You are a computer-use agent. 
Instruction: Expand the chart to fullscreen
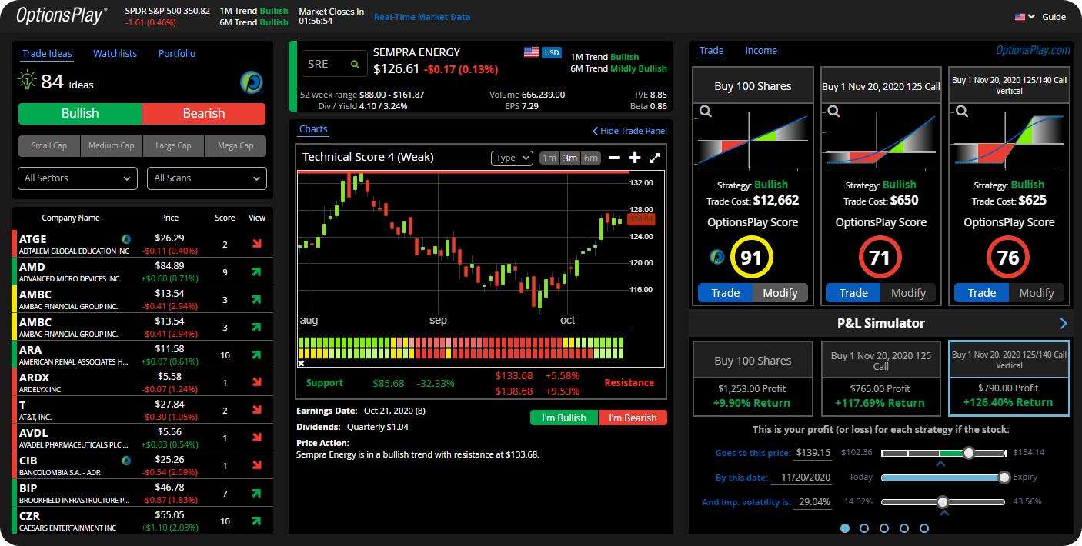tap(655, 158)
